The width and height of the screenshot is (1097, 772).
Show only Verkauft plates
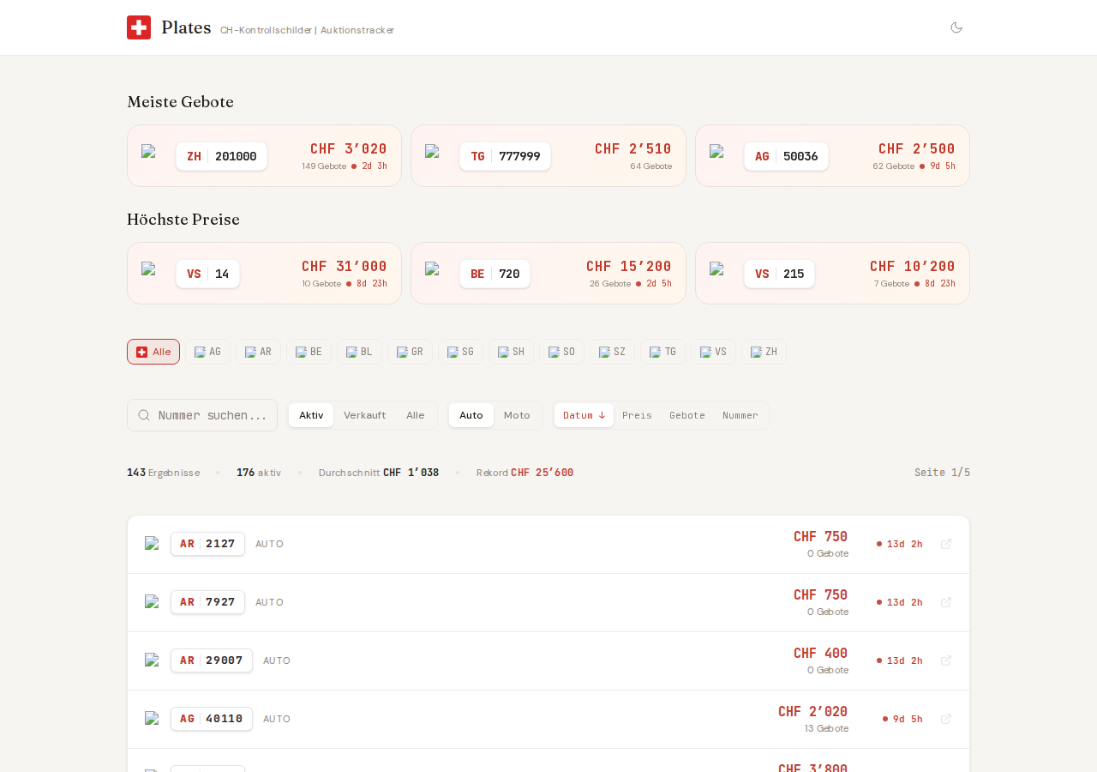(x=364, y=415)
